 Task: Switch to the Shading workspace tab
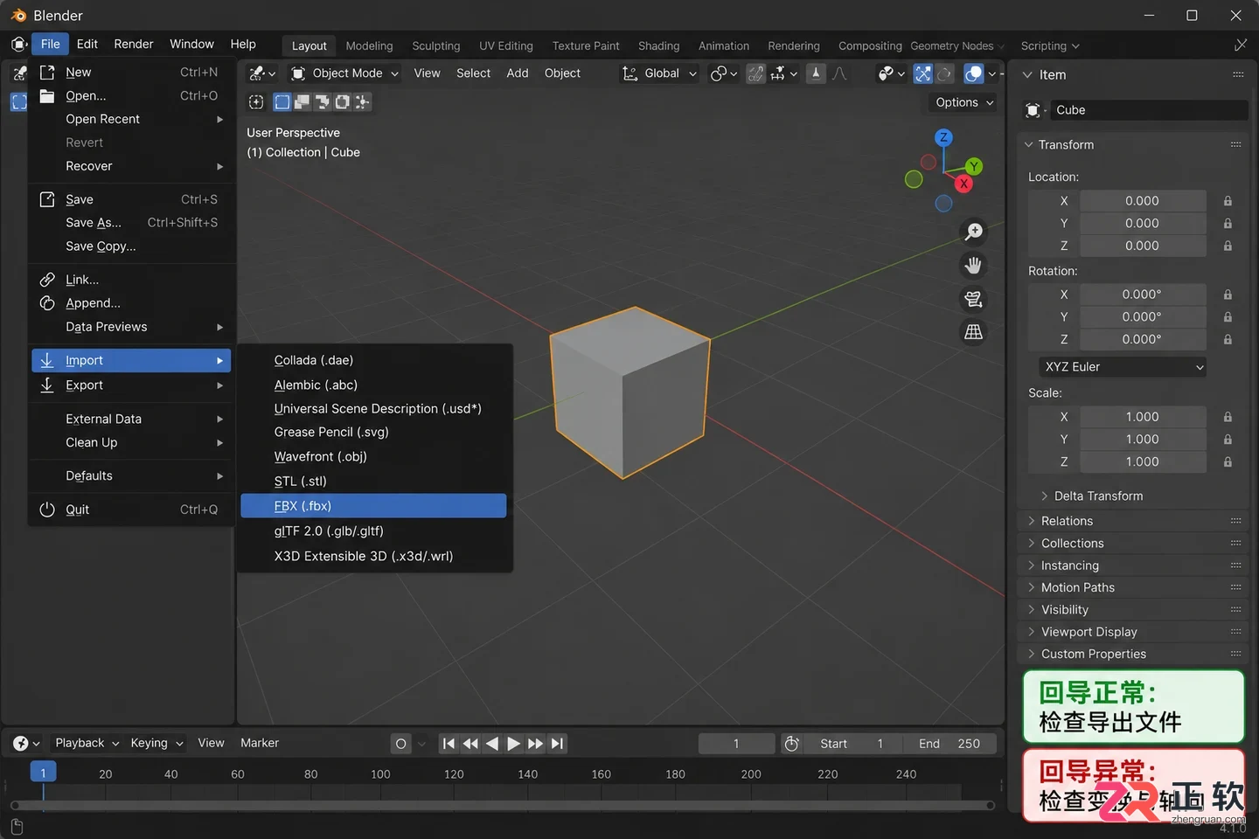tap(658, 46)
